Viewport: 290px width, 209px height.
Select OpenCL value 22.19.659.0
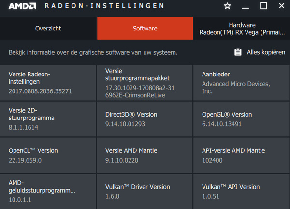coord(25,160)
